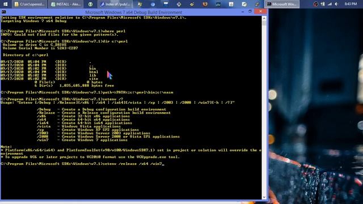This screenshot has width=363, height=204.
Task: Click the 'setenv /release /x64 /win7' command line
Action: [82, 164]
